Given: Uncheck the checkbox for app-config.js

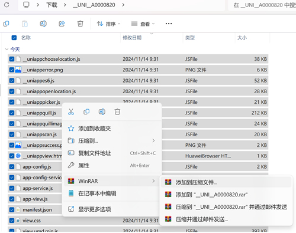Looking at the screenshot, I should point(12,166).
